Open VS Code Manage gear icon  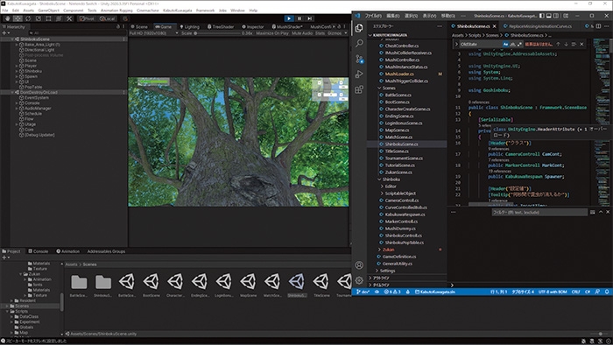point(359,280)
